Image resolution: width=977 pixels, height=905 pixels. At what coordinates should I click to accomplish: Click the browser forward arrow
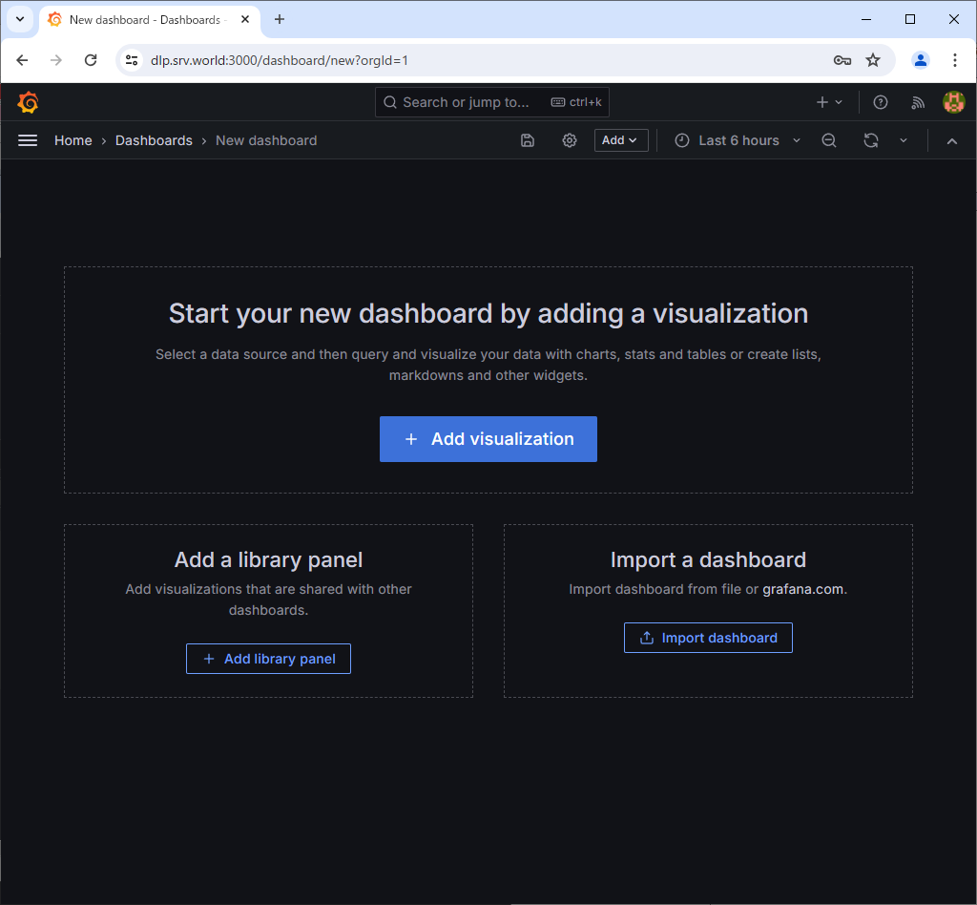(x=56, y=60)
